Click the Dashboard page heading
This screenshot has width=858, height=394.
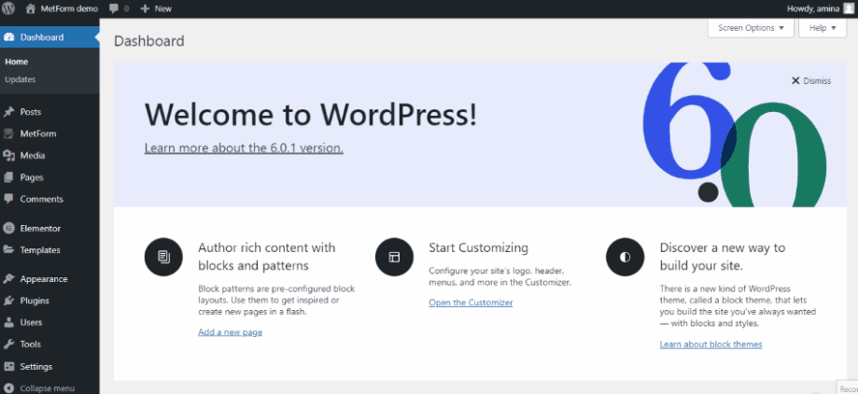(148, 41)
